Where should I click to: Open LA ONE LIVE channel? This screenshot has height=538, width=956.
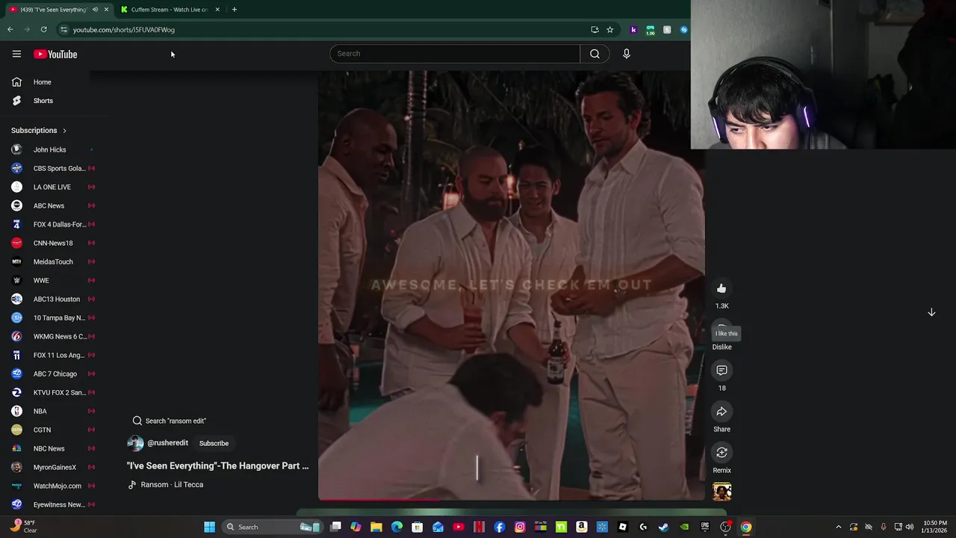tap(52, 187)
